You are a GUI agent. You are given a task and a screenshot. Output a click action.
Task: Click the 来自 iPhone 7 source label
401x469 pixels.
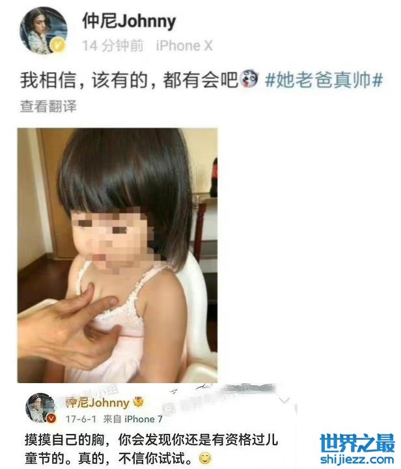(x=133, y=419)
